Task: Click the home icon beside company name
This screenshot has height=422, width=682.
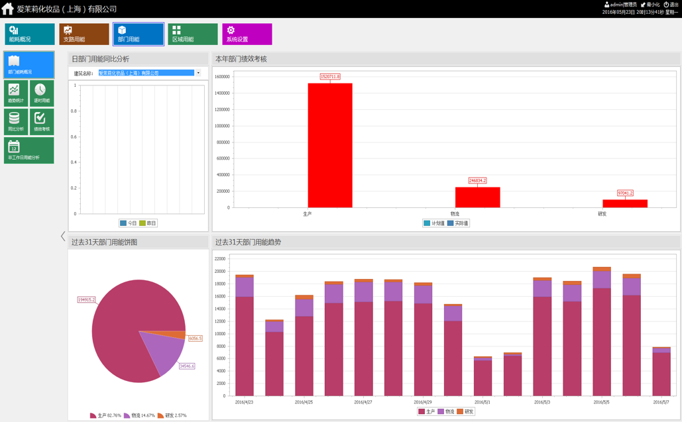Action: (x=8, y=8)
